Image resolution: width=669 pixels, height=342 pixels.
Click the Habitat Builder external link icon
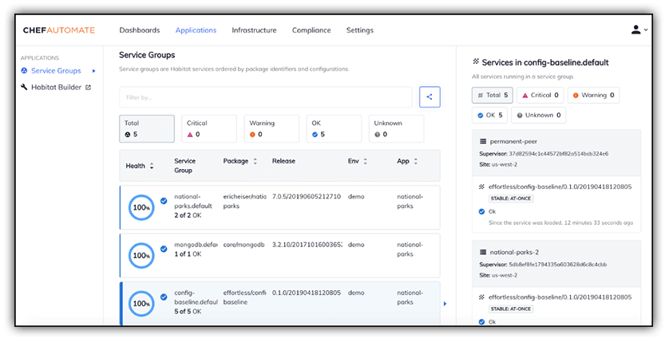pyautogui.click(x=89, y=88)
